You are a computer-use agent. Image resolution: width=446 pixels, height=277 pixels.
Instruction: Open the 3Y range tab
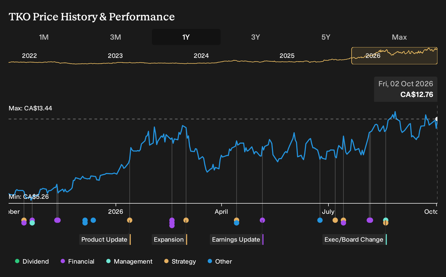coord(255,37)
